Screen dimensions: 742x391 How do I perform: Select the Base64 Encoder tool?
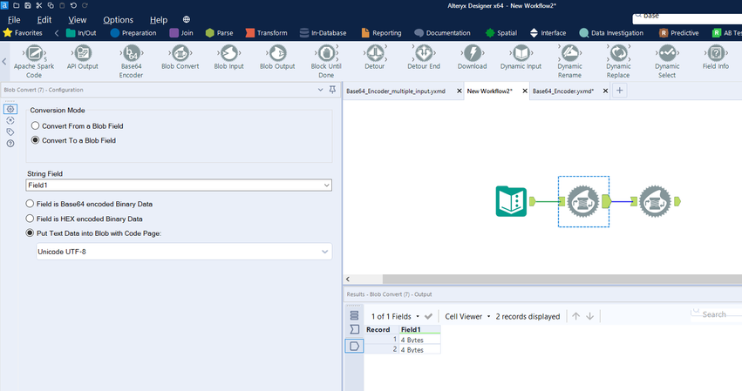pyautogui.click(x=131, y=61)
